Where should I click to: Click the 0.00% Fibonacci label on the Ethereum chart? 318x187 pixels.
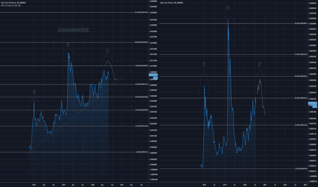coord(142,152)
